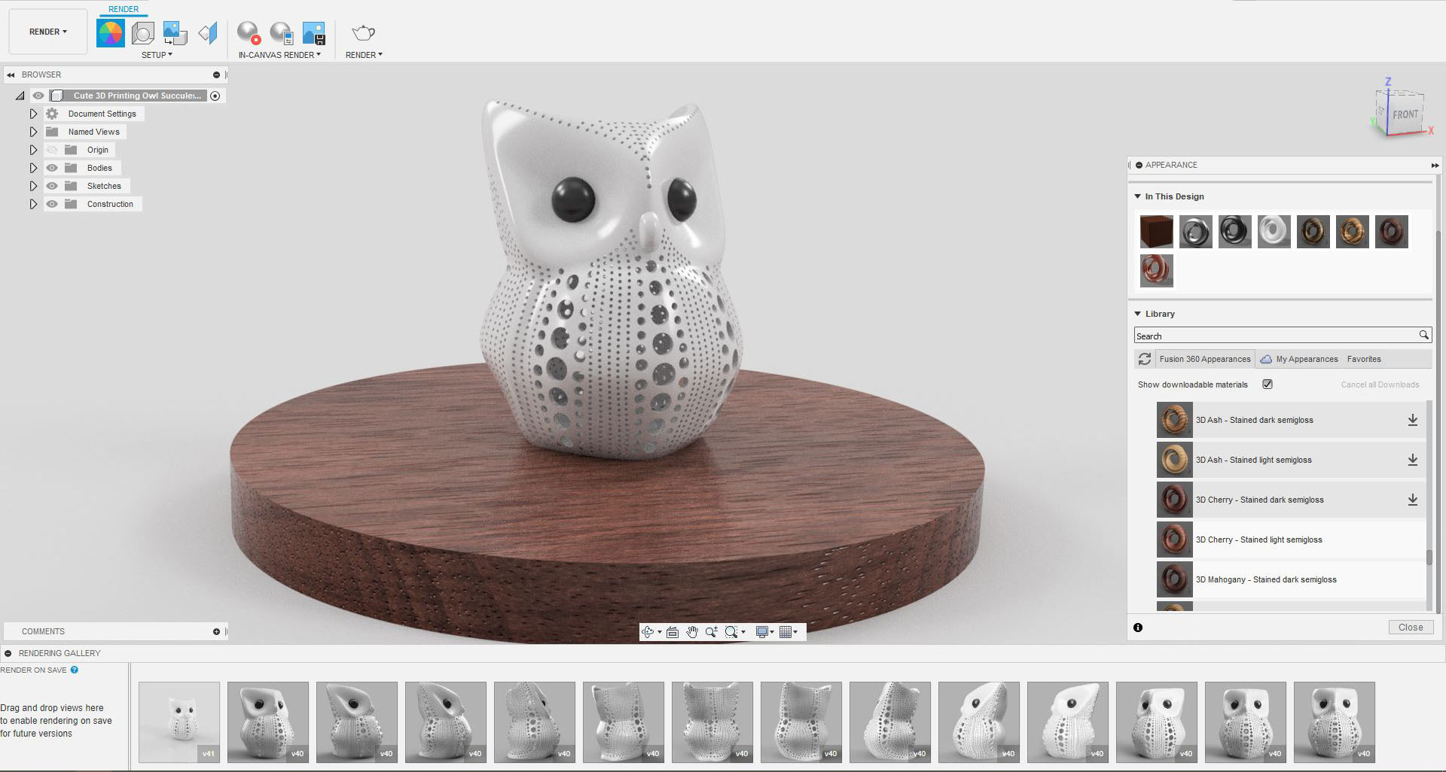Refresh the appearance library list
This screenshot has width=1446, height=772.
click(x=1145, y=359)
